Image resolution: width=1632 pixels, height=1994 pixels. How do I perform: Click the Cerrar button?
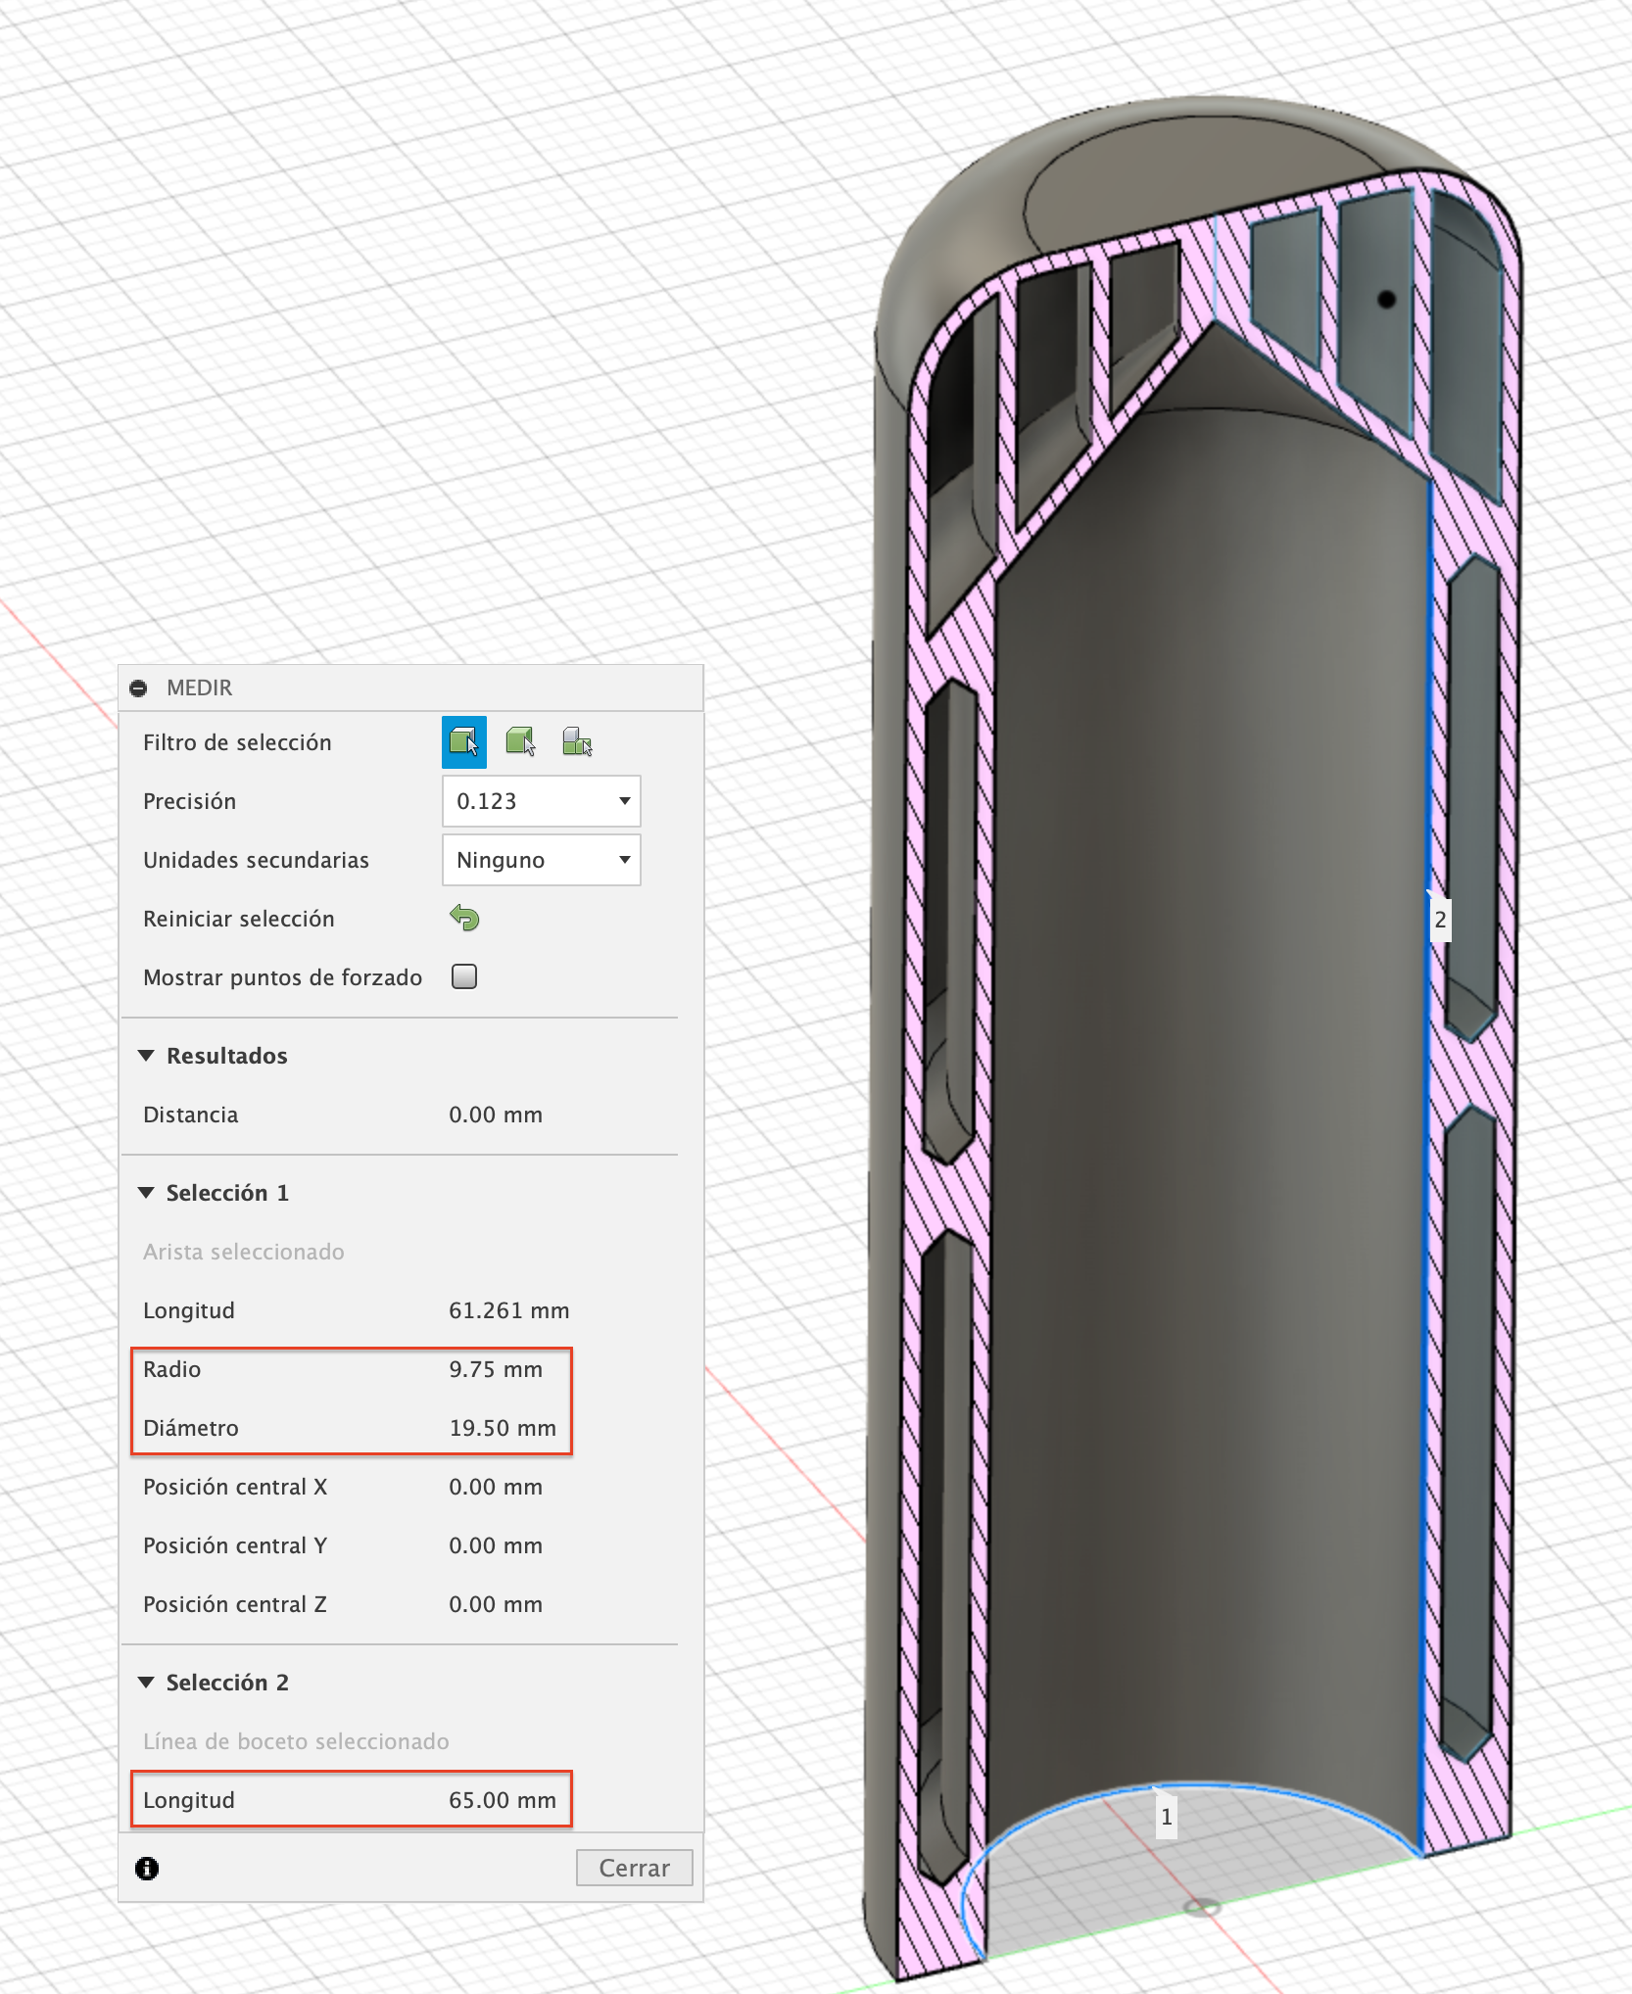point(635,1868)
